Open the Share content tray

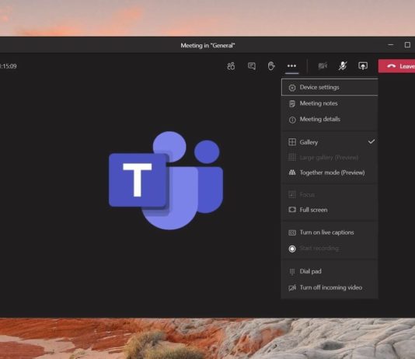tap(363, 66)
